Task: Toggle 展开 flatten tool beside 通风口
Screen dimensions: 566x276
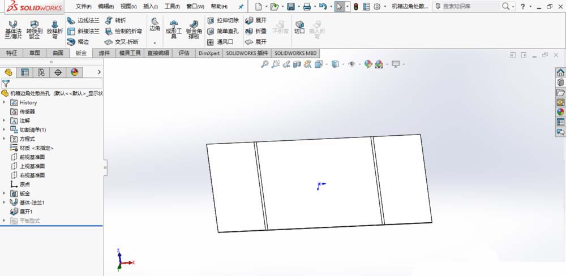Action: pyautogui.click(x=256, y=42)
